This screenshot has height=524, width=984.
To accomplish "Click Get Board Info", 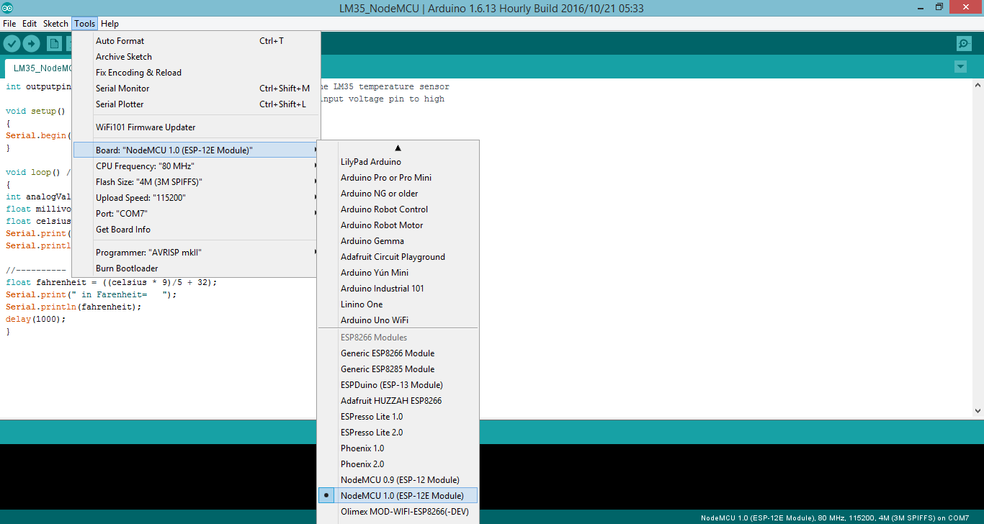I will pos(197,230).
